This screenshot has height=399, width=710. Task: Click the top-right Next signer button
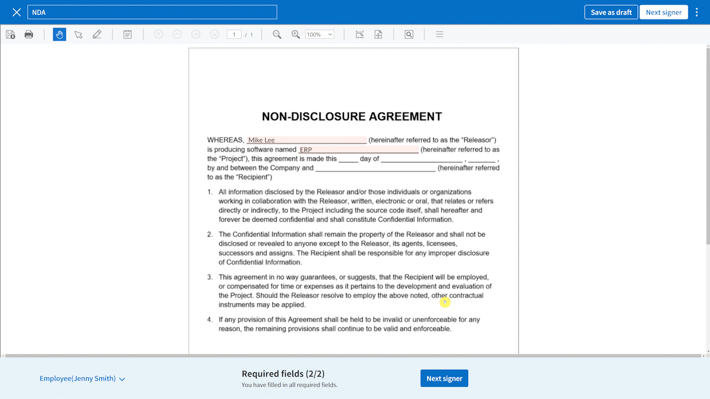click(x=663, y=12)
